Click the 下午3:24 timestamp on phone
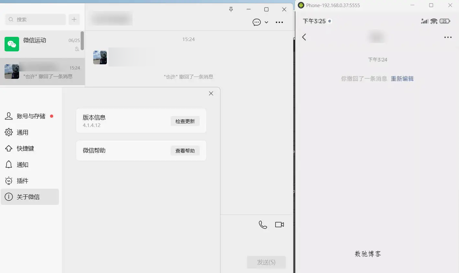459x273 pixels. tap(377, 60)
